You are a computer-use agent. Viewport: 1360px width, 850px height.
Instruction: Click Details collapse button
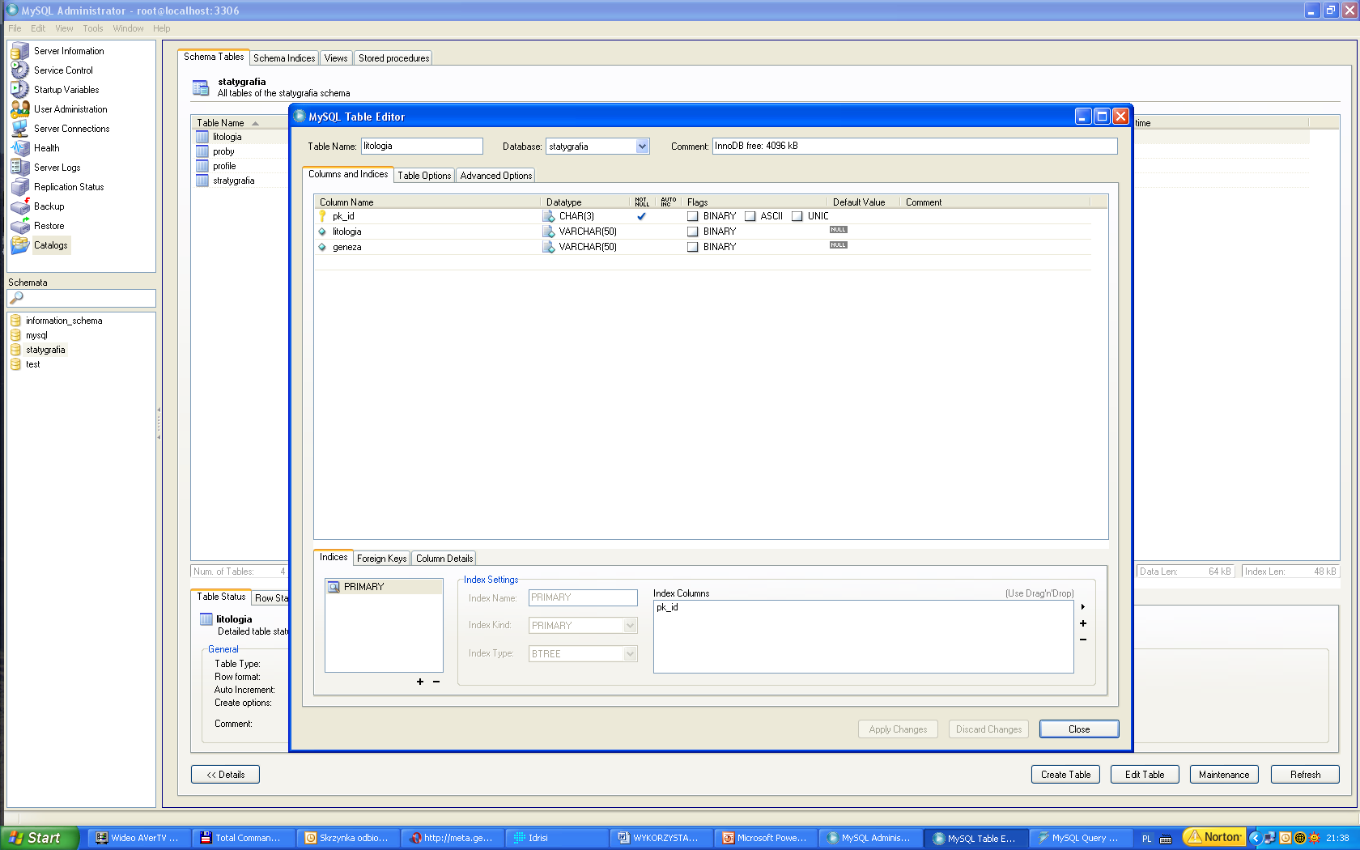point(225,775)
